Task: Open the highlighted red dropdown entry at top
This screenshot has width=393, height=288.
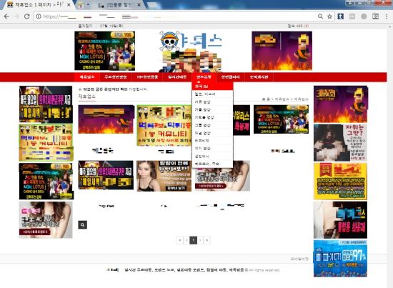Action: (x=212, y=86)
